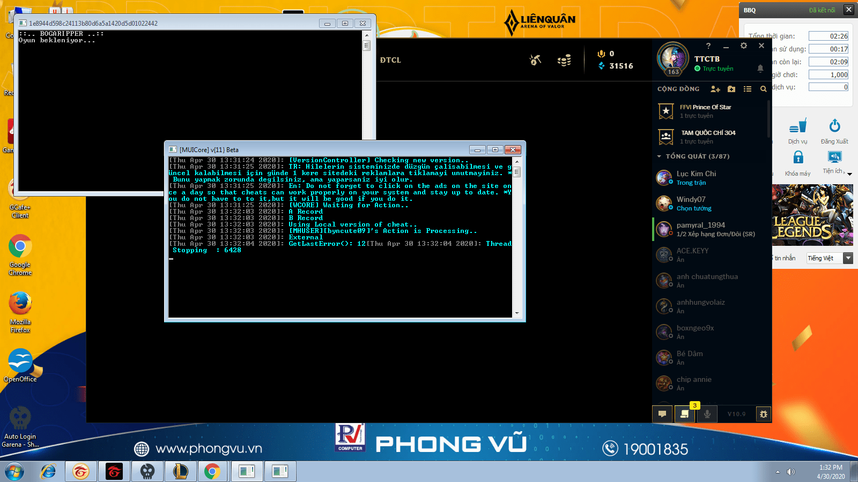Open Auto Login Garena desktop shortcut

(x=20, y=427)
